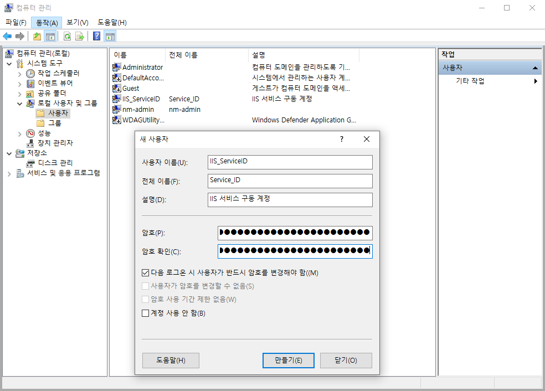
Task: Click the IIS_ServiceID user account icon
Action: pyautogui.click(x=117, y=99)
